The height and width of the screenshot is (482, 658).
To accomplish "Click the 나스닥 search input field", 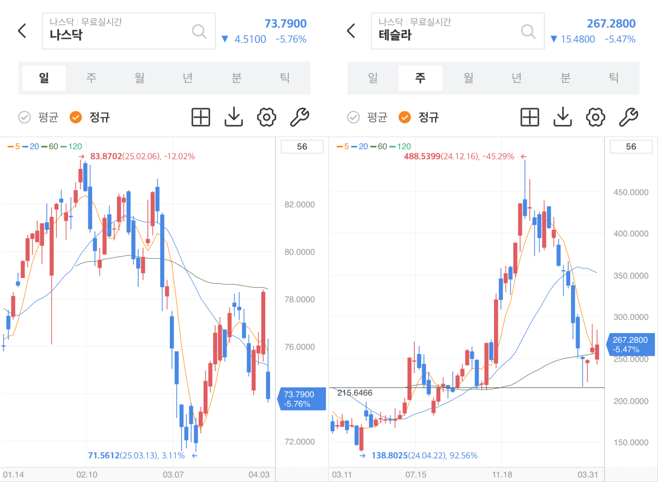I will pos(118,32).
